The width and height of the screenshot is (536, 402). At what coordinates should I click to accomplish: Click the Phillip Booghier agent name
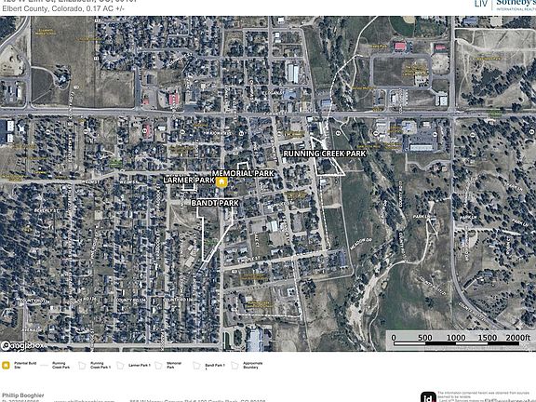coord(23,395)
